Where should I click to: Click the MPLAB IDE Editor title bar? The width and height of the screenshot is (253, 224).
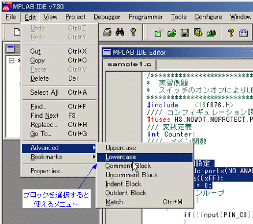[x=177, y=53]
